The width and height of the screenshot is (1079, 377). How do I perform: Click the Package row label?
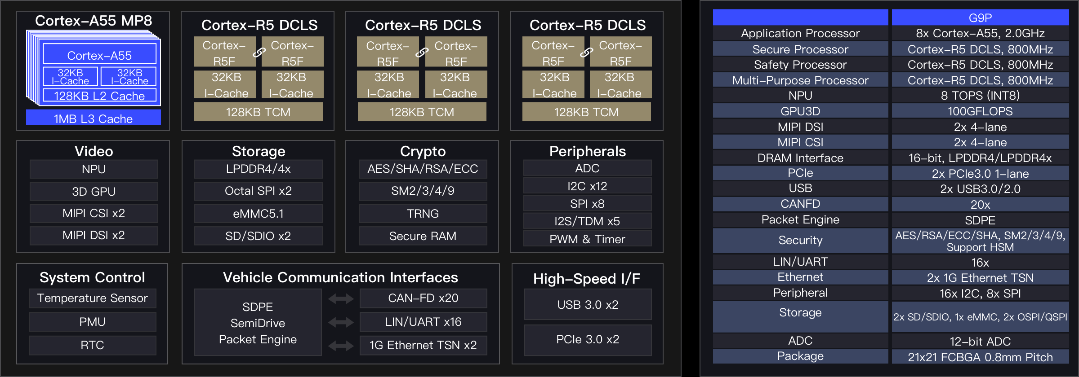pyautogui.click(x=800, y=357)
